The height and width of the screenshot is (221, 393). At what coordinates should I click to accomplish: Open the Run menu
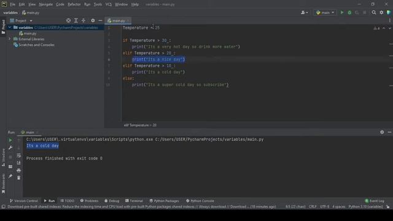click(87, 4)
